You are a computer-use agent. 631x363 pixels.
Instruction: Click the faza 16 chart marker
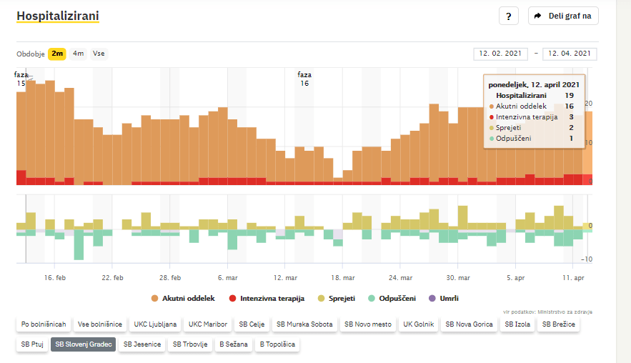coord(304,79)
